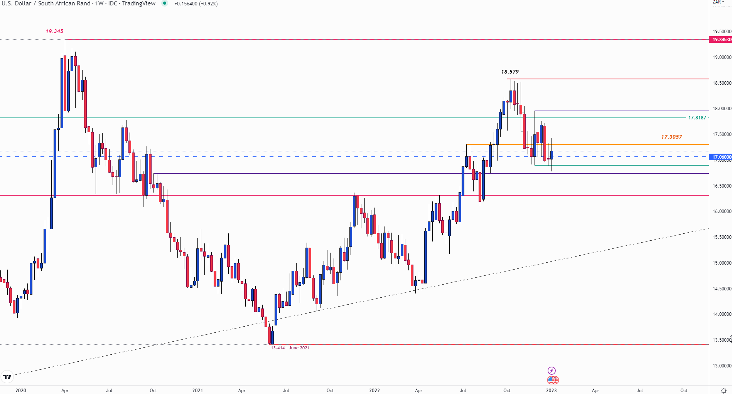Select the 17.06000 blue current price label
732x394 pixels.
(720, 157)
